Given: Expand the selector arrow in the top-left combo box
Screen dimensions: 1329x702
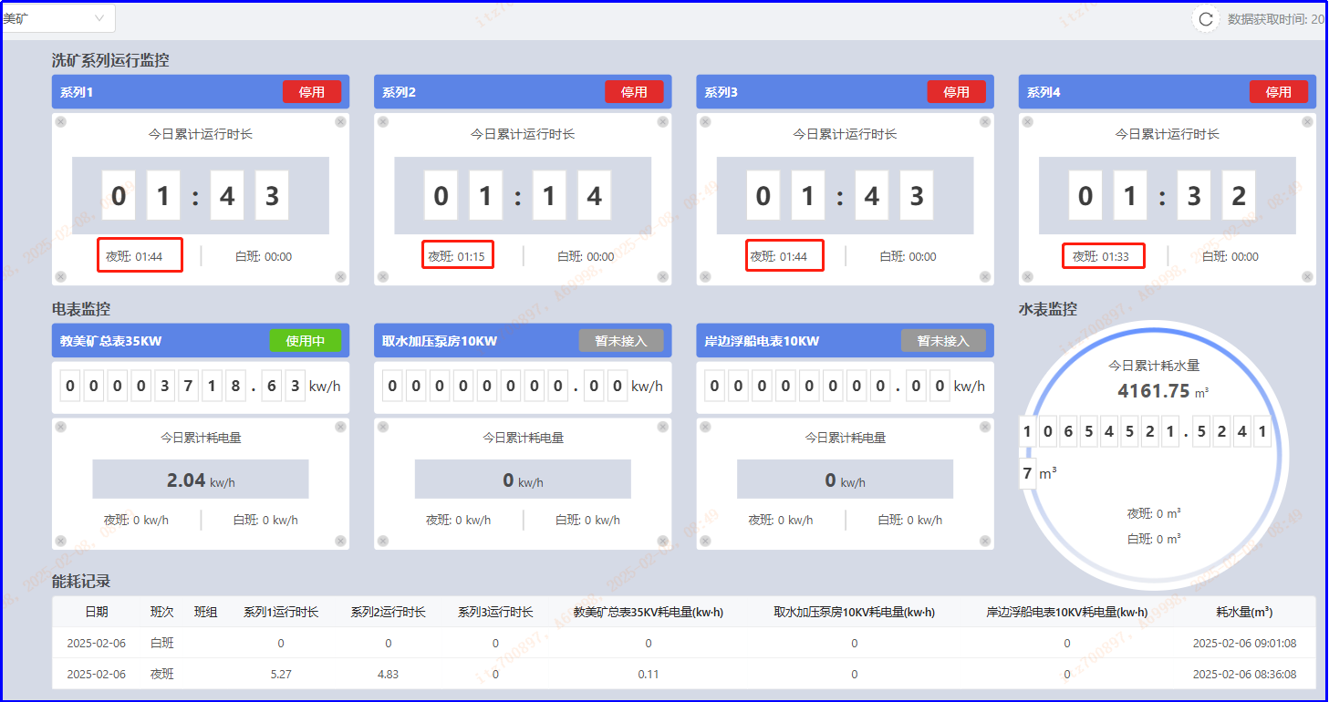Looking at the screenshot, I should point(101,17).
